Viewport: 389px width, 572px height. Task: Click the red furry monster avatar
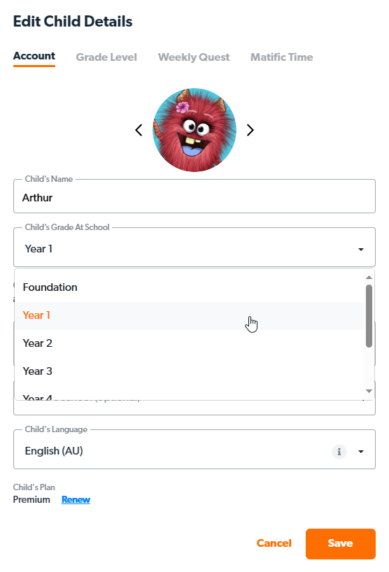point(194,130)
